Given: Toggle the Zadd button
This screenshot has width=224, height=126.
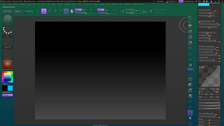Looking at the screenshot, I should click(100, 10).
